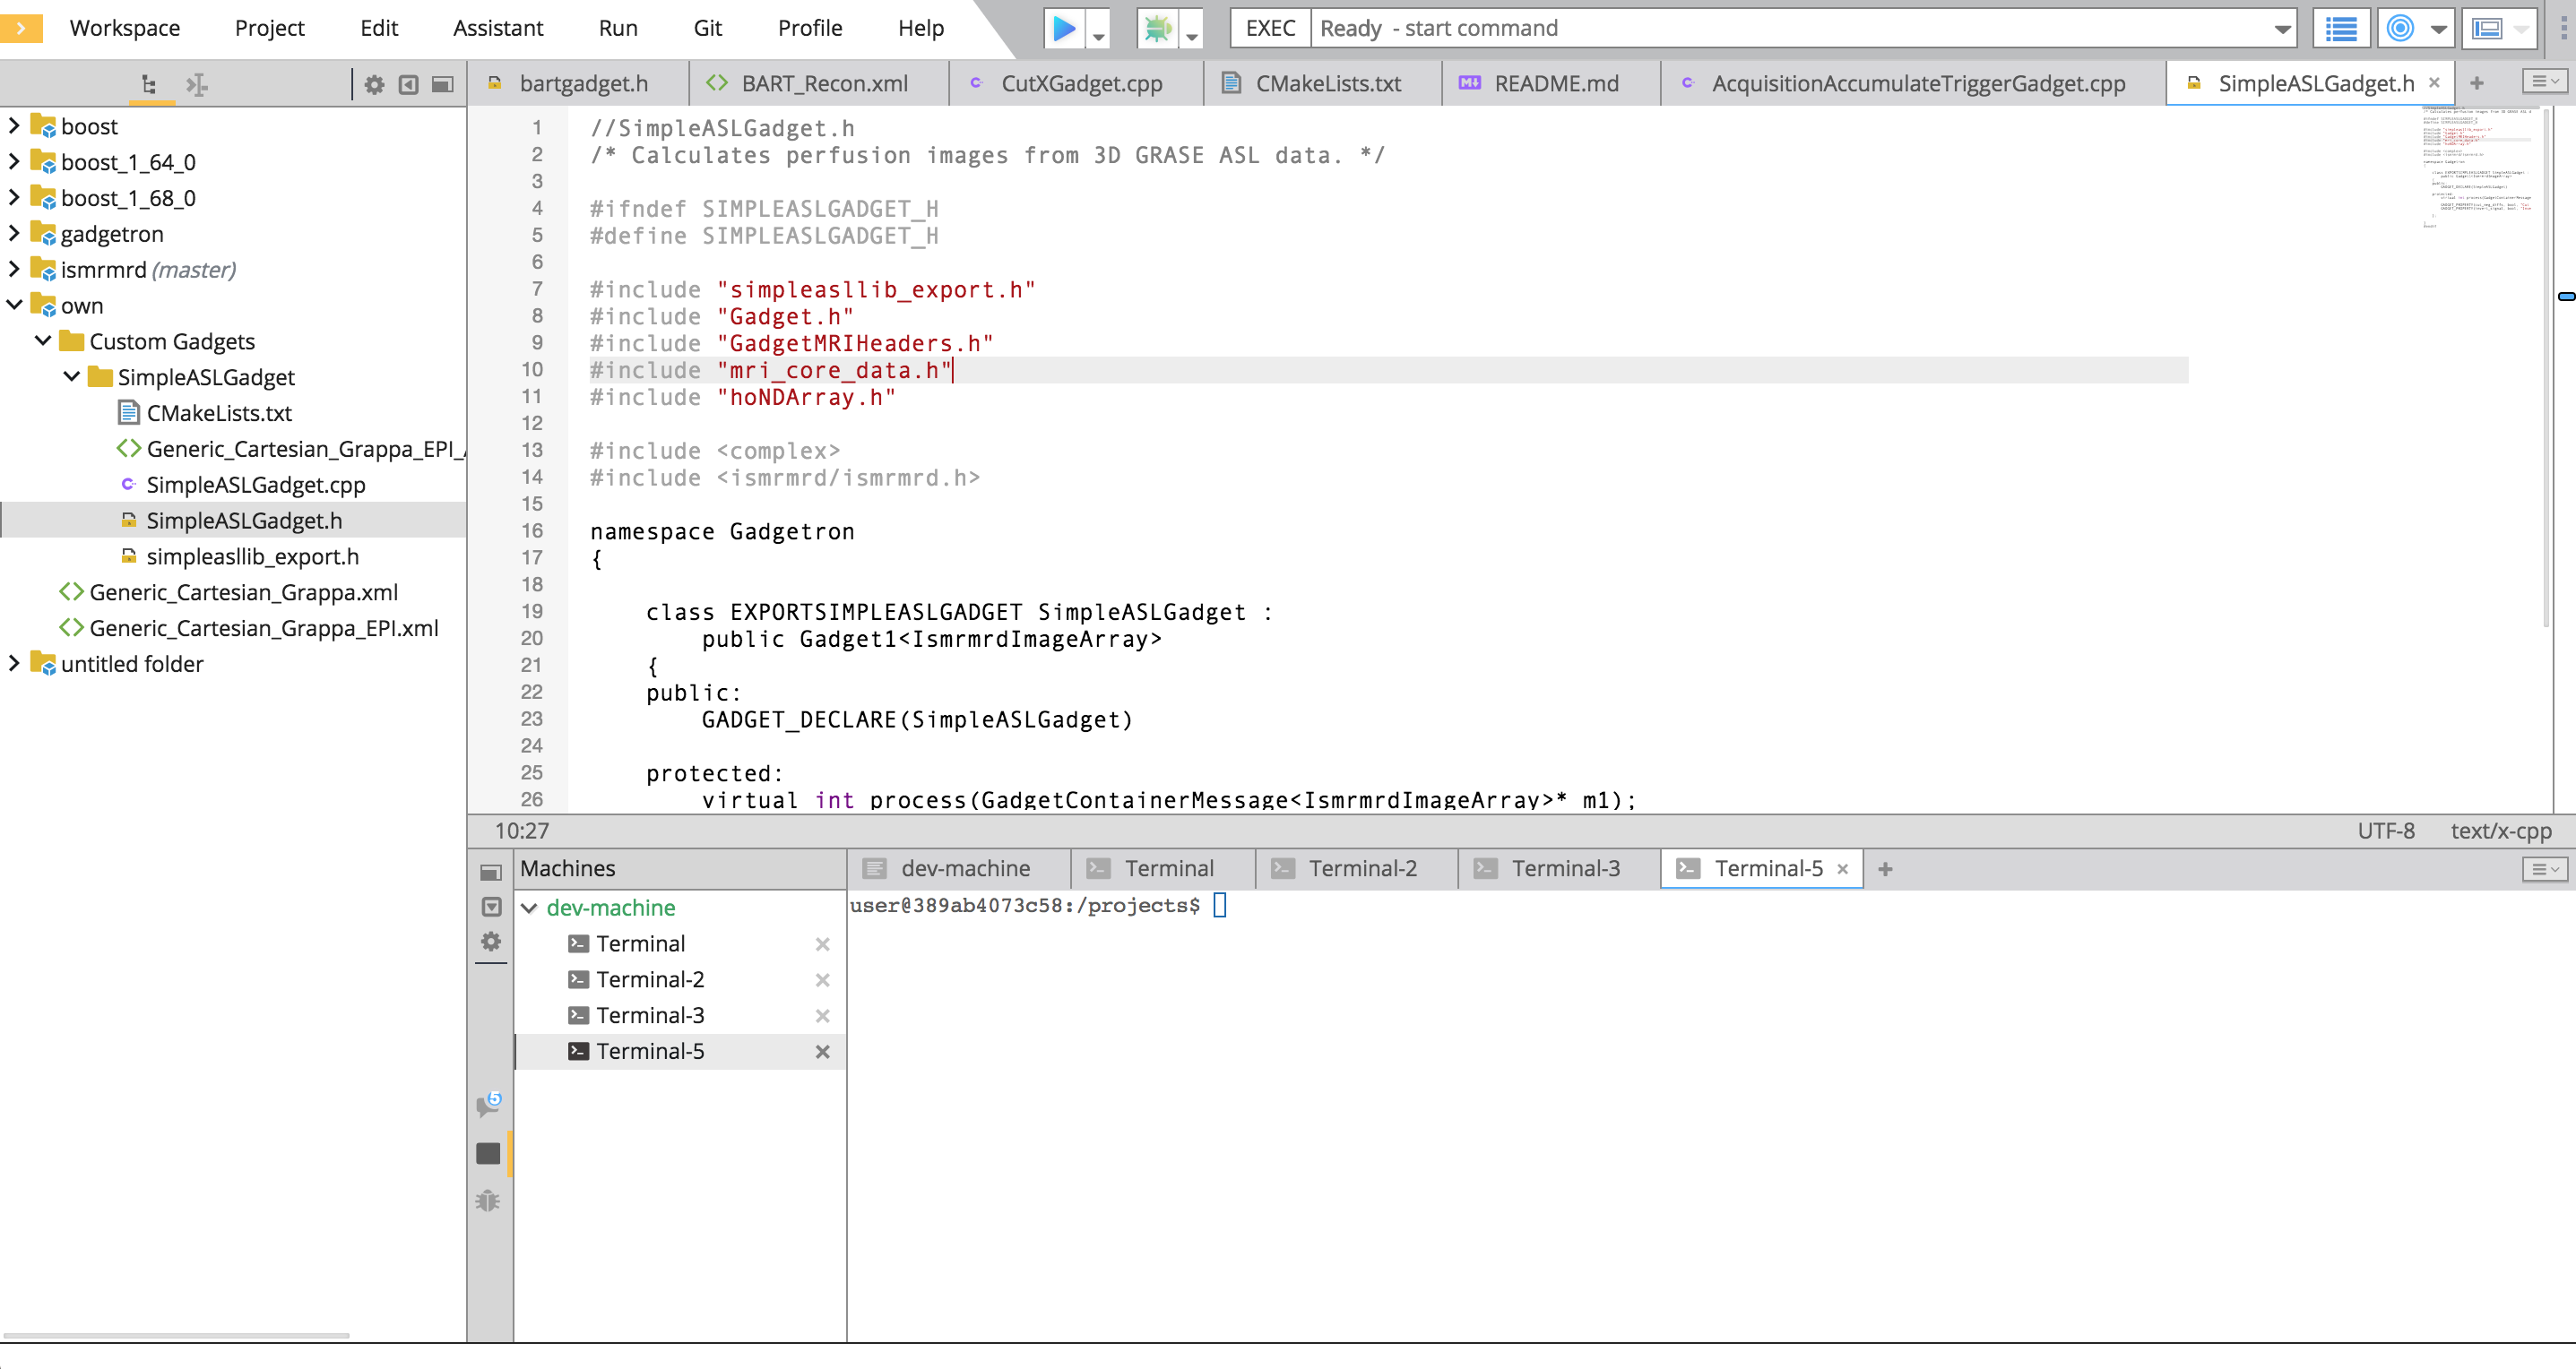Image resolution: width=2576 pixels, height=1369 pixels.
Task: Click the blue Run play button
Action: [1063, 28]
